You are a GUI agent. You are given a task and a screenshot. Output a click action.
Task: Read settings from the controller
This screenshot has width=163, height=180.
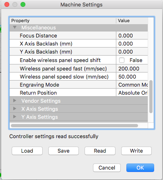coord(100,151)
